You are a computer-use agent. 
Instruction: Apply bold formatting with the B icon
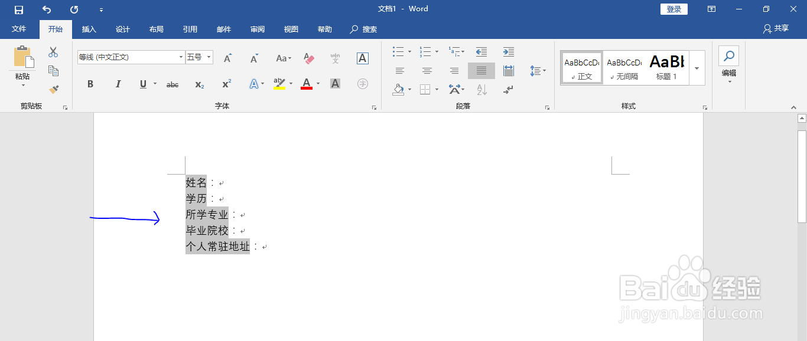(90, 84)
